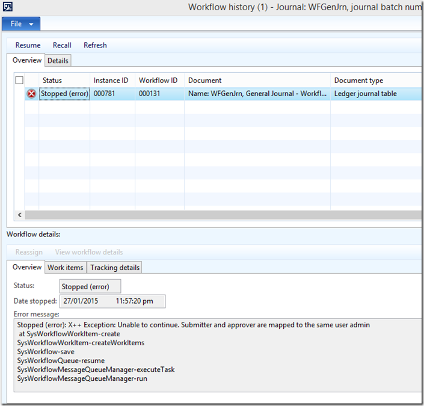This screenshot has width=424, height=406.
Task: Select the upper Overview tab
Action: tap(27, 61)
